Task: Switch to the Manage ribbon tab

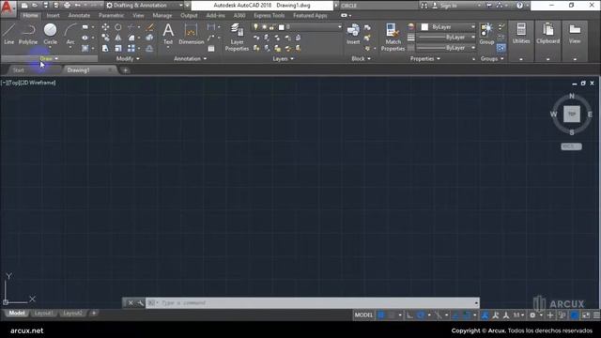Action: click(162, 15)
